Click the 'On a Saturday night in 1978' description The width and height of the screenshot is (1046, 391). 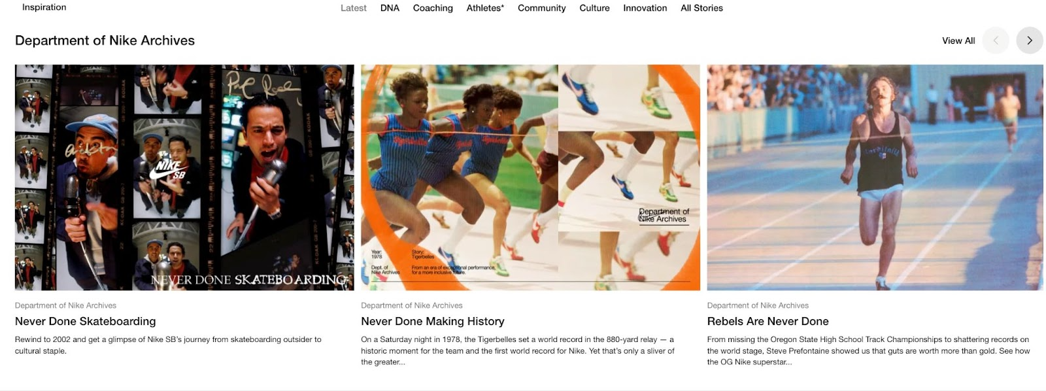tap(518, 350)
